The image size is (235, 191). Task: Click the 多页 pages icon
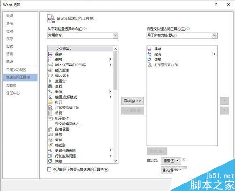[50, 134]
